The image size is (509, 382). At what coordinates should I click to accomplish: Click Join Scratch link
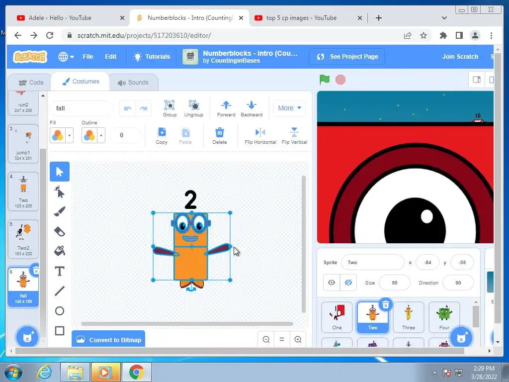click(460, 57)
